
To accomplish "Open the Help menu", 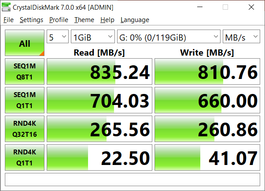I will (107, 20).
